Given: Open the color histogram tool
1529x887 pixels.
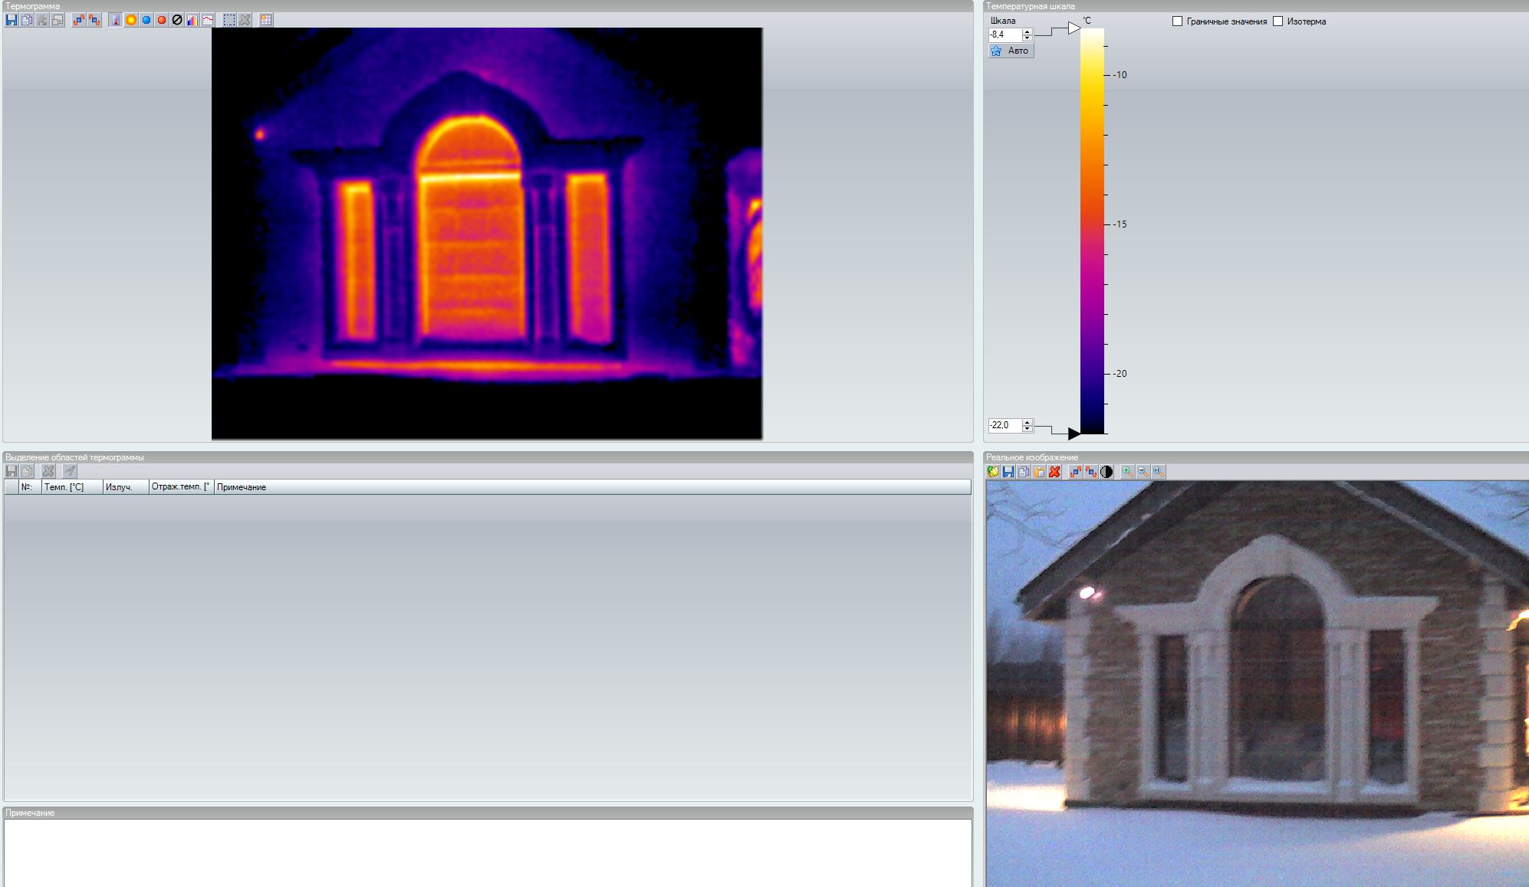Looking at the screenshot, I should coord(192,20).
